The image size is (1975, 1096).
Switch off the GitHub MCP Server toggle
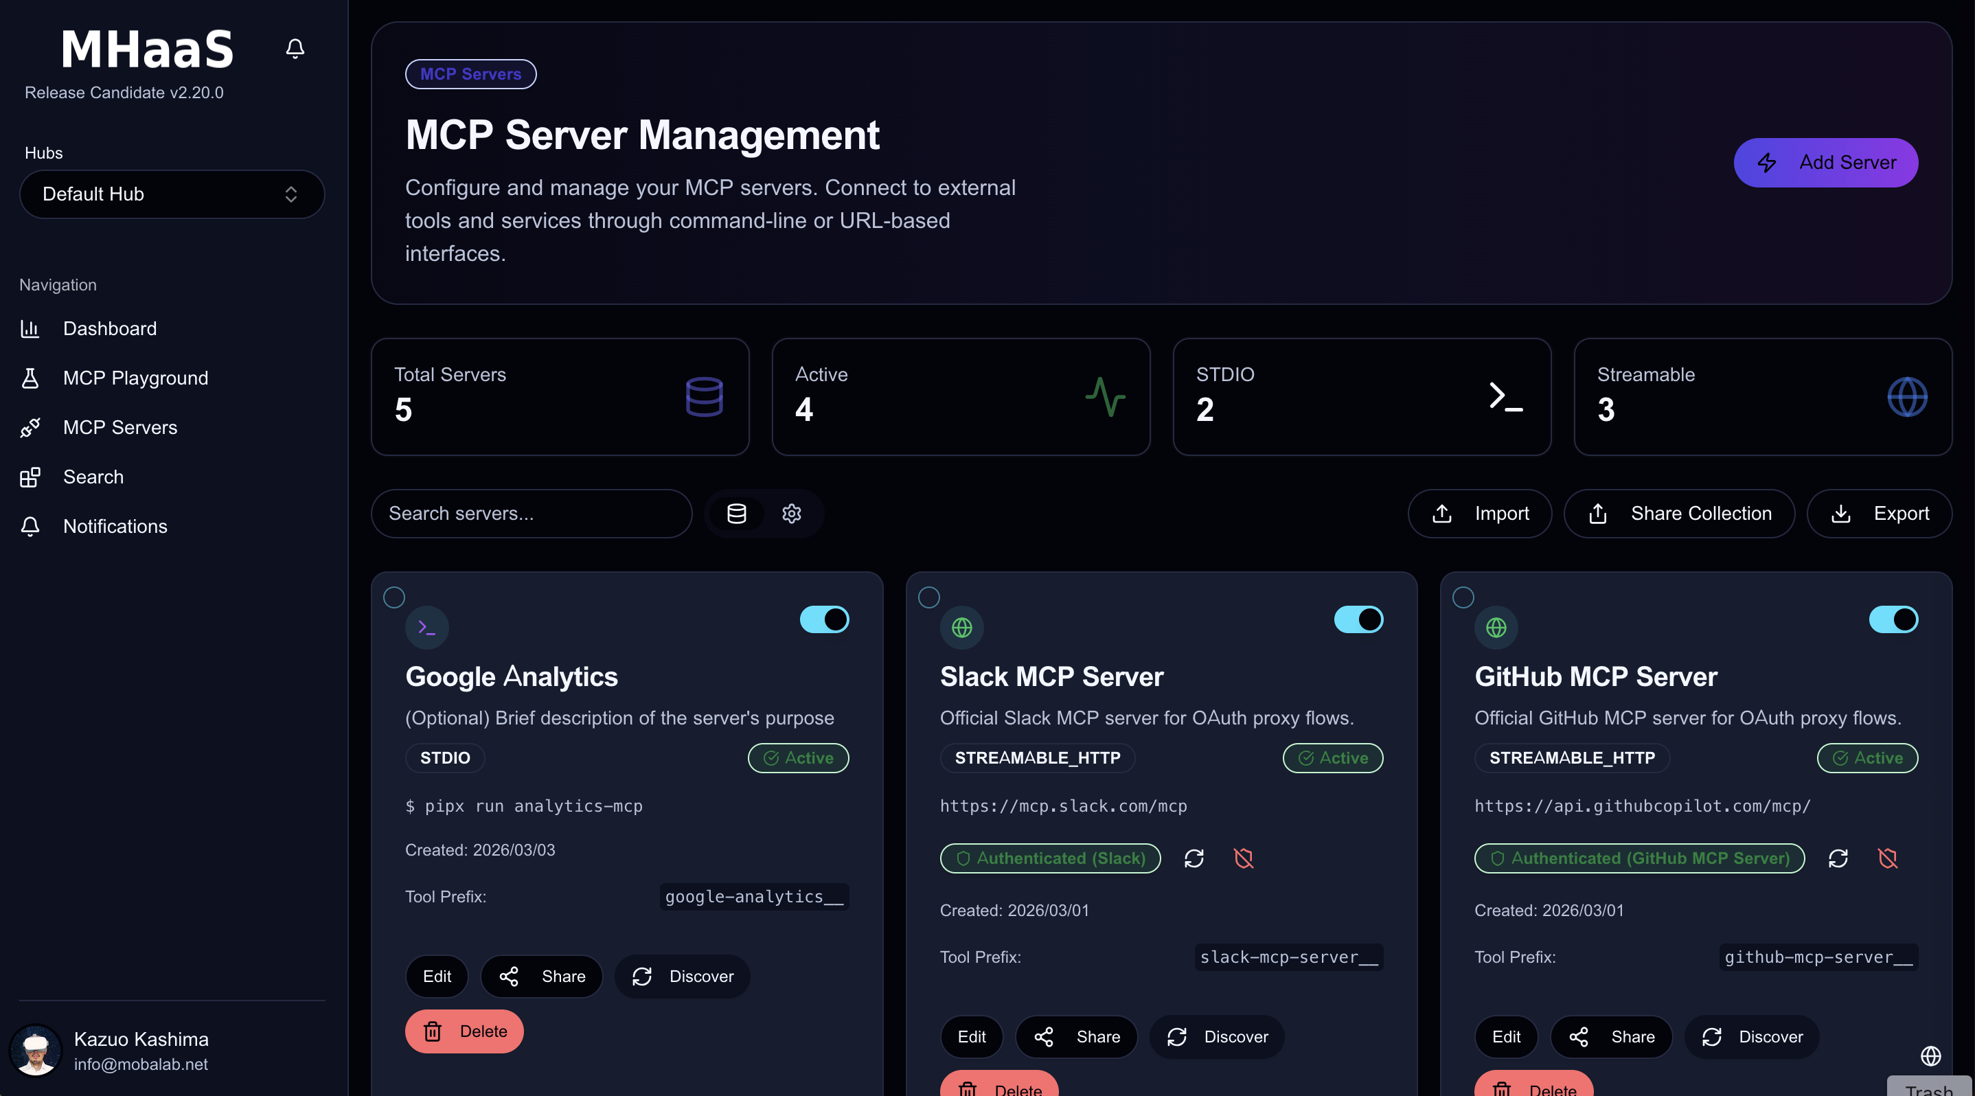coord(1894,619)
